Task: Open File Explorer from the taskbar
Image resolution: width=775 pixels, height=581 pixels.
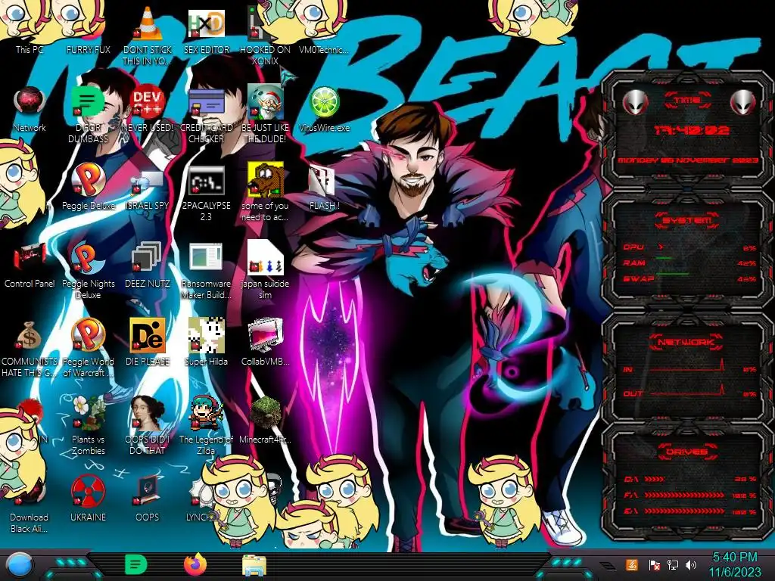Action: (x=254, y=565)
